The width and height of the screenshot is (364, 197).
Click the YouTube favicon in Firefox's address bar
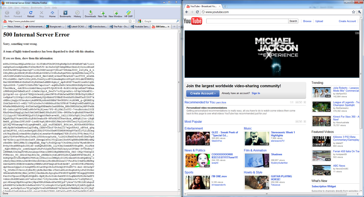tap(5, 21)
